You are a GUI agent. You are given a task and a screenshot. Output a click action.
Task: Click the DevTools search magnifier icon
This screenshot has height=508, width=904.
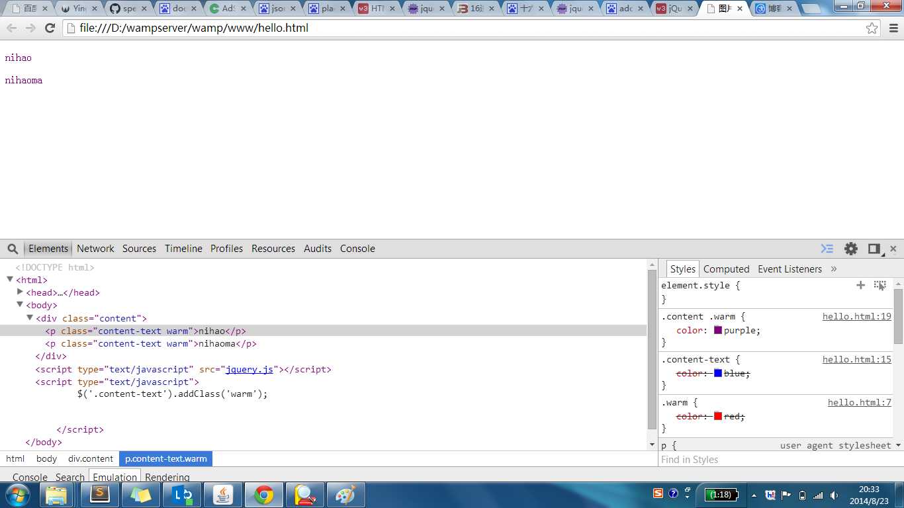tap(13, 249)
